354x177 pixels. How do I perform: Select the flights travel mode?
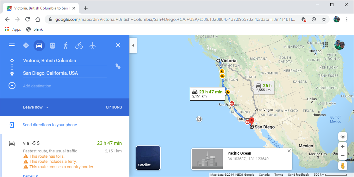coord(92,45)
